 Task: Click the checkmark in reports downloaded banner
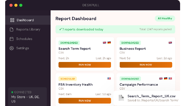[x=60, y=29]
